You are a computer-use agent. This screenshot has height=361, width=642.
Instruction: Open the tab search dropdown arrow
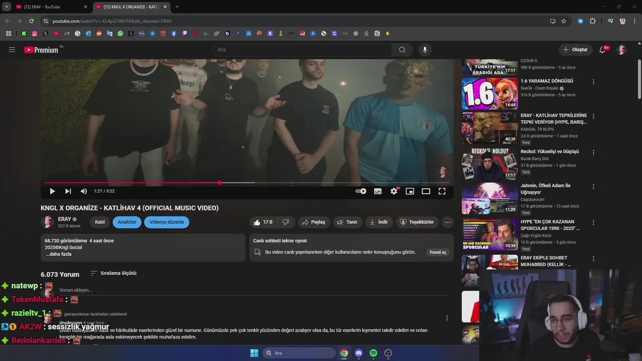tap(7, 7)
